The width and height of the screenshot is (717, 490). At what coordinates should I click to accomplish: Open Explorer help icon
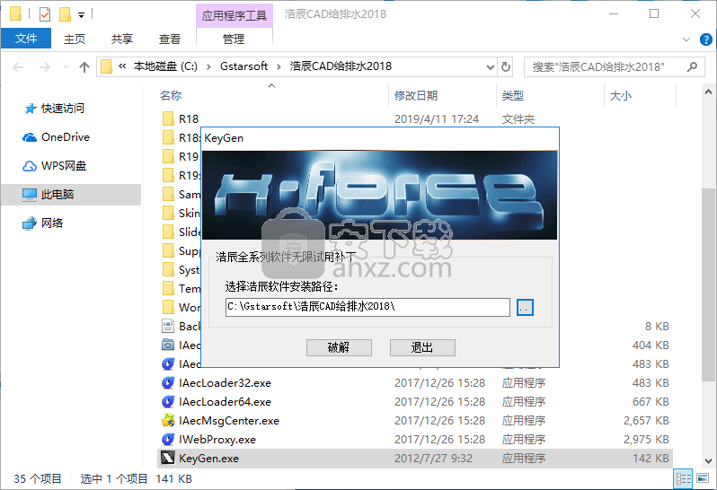coord(705,39)
